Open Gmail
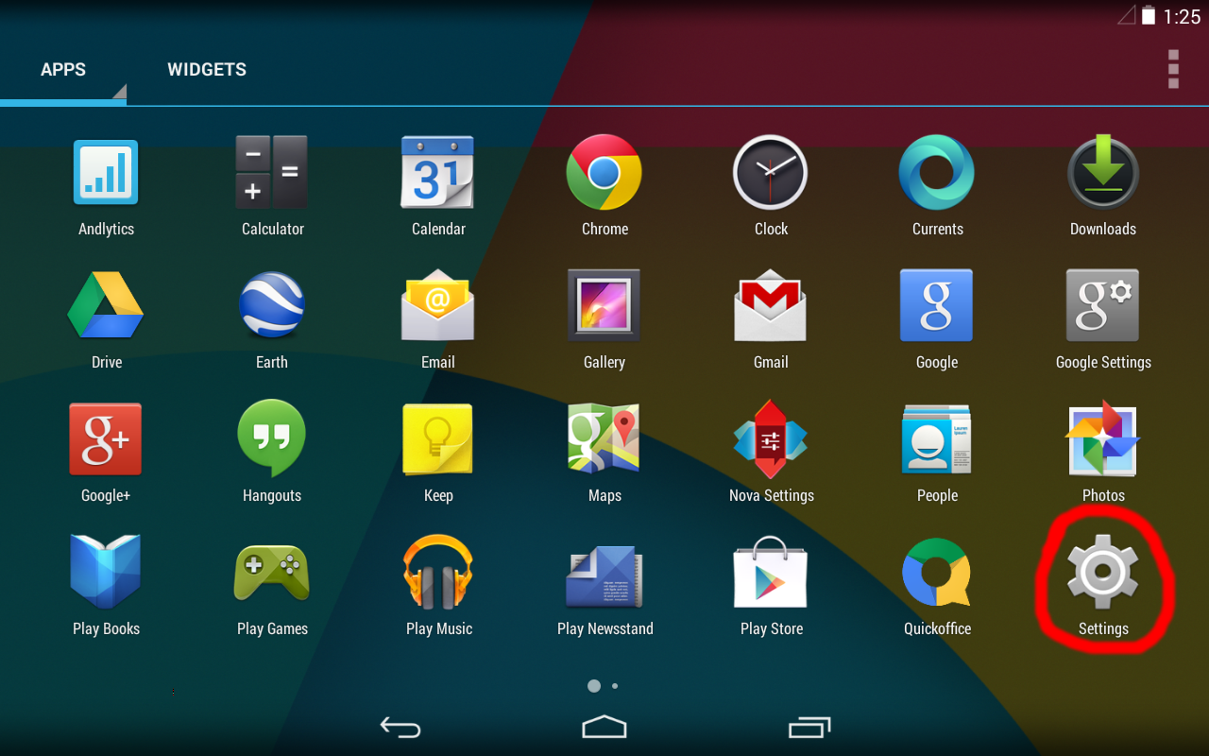 771,305
